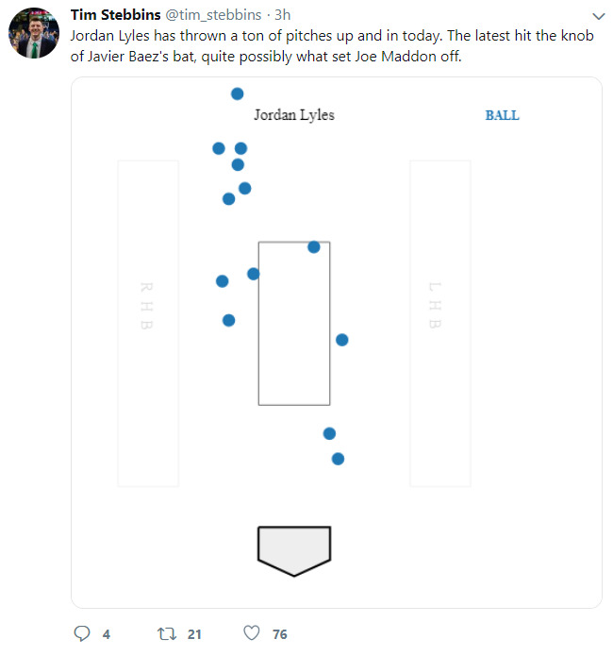613x656 pixels.
Task: Click the retweet arrows icon
Action: tap(166, 633)
